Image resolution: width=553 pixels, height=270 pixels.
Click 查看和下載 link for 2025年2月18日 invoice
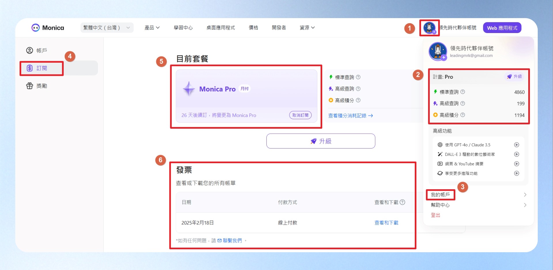click(x=386, y=223)
